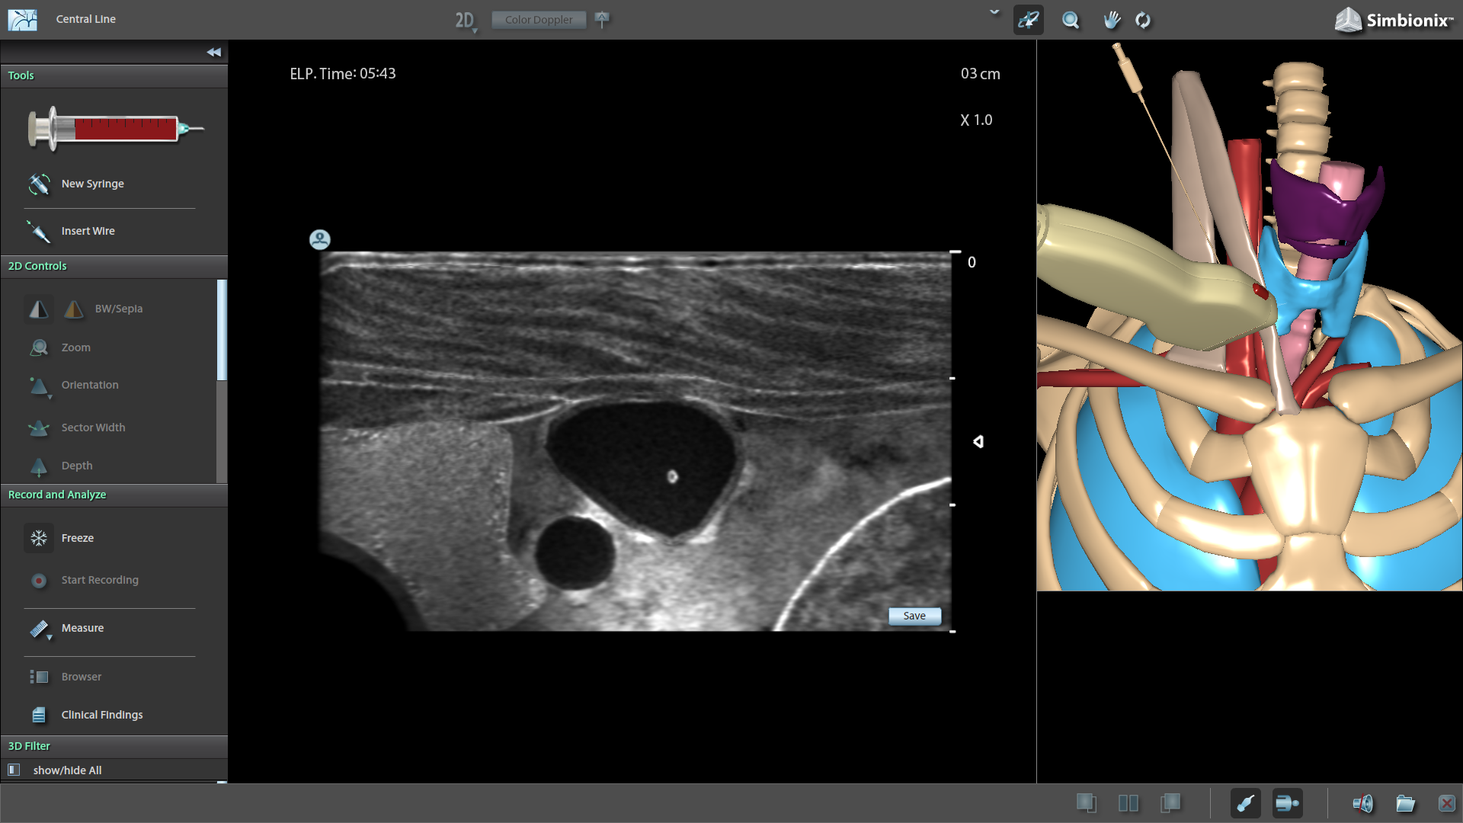Open the 2D mode dropdown

(x=466, y=21)
